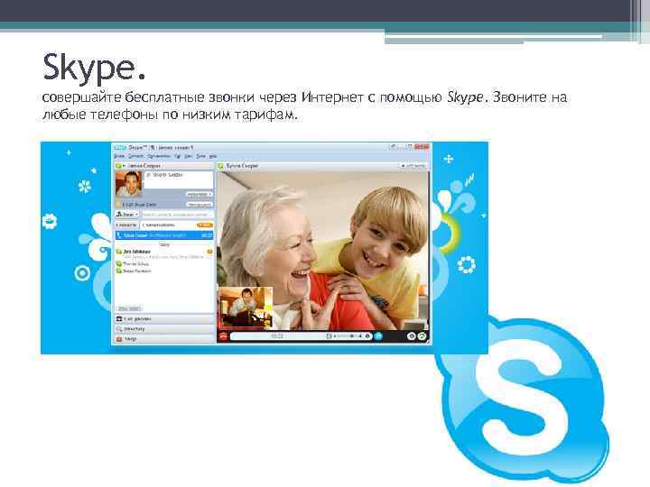Click James Cooper's profile picture
Image resolution: width=650 pixels, height=487 pixels.
tap(129, 184)
